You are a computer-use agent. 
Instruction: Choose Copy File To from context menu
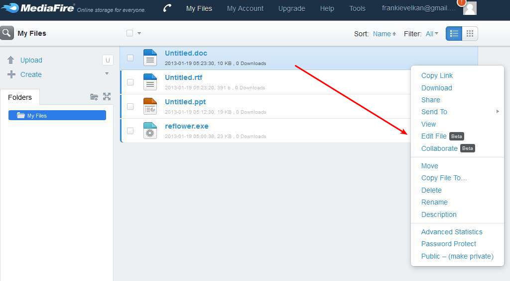point(444,178)
